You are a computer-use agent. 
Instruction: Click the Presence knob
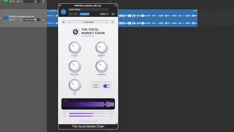pos(75,67)
